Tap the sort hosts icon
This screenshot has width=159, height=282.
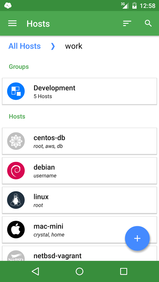pos(127,23)
